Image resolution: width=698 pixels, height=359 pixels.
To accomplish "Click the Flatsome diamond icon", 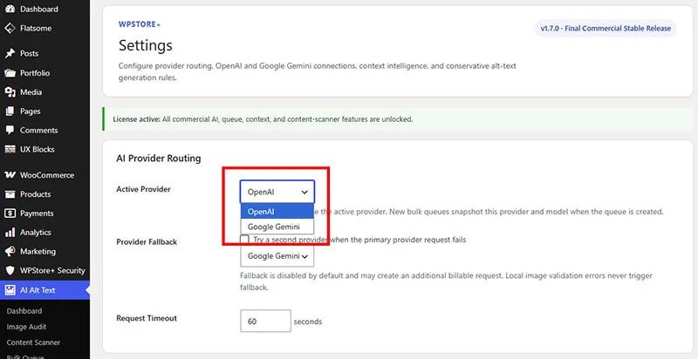I will click(10, 28).
